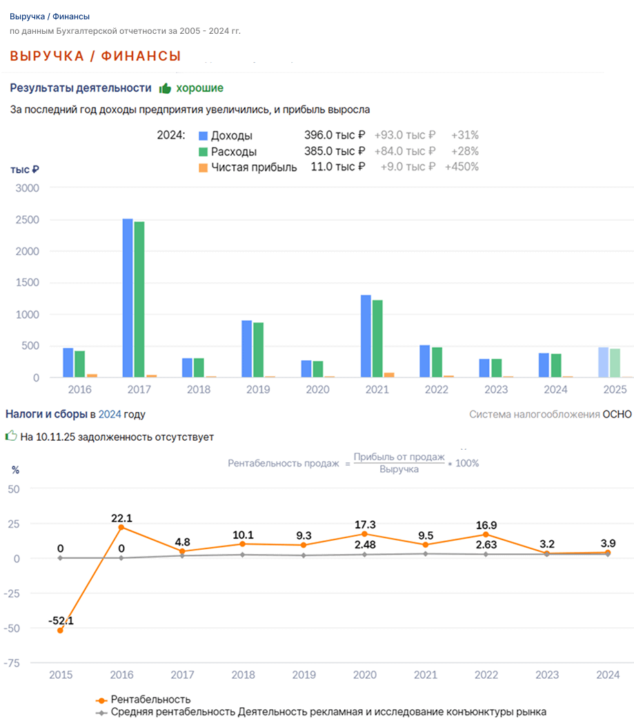Click the +28% expenses change value

pyautogui.click(x=465, y=151)
